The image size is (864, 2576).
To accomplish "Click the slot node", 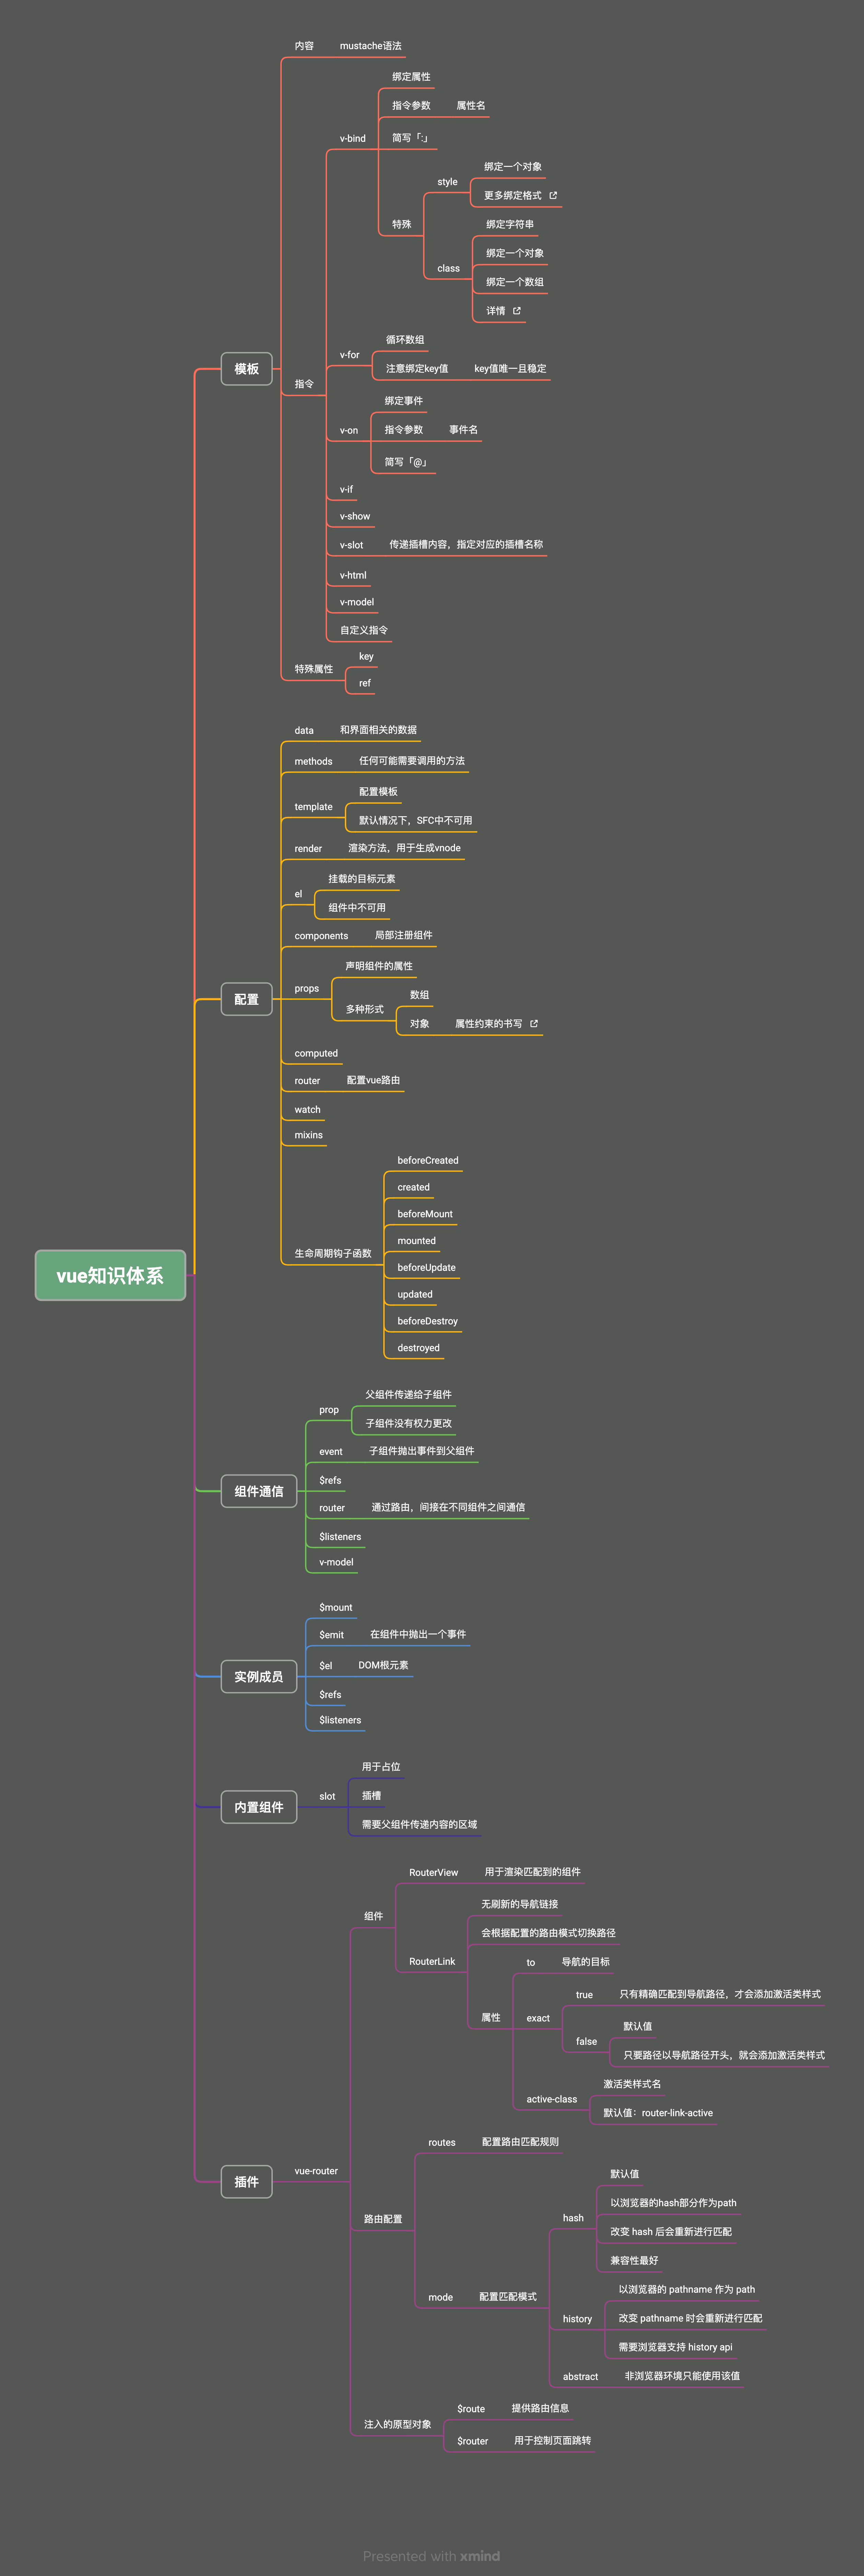I will coord(328,1797).
